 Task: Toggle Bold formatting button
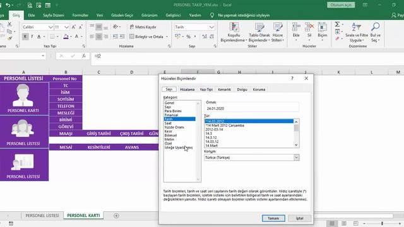pos(25,37)
